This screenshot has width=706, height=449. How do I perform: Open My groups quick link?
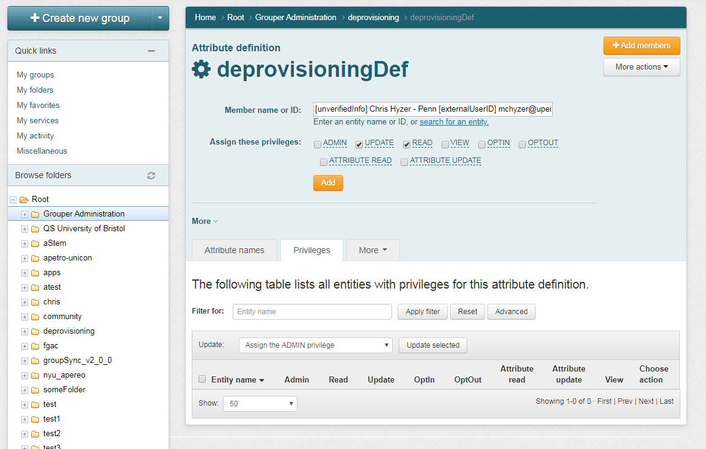(35, 74)
